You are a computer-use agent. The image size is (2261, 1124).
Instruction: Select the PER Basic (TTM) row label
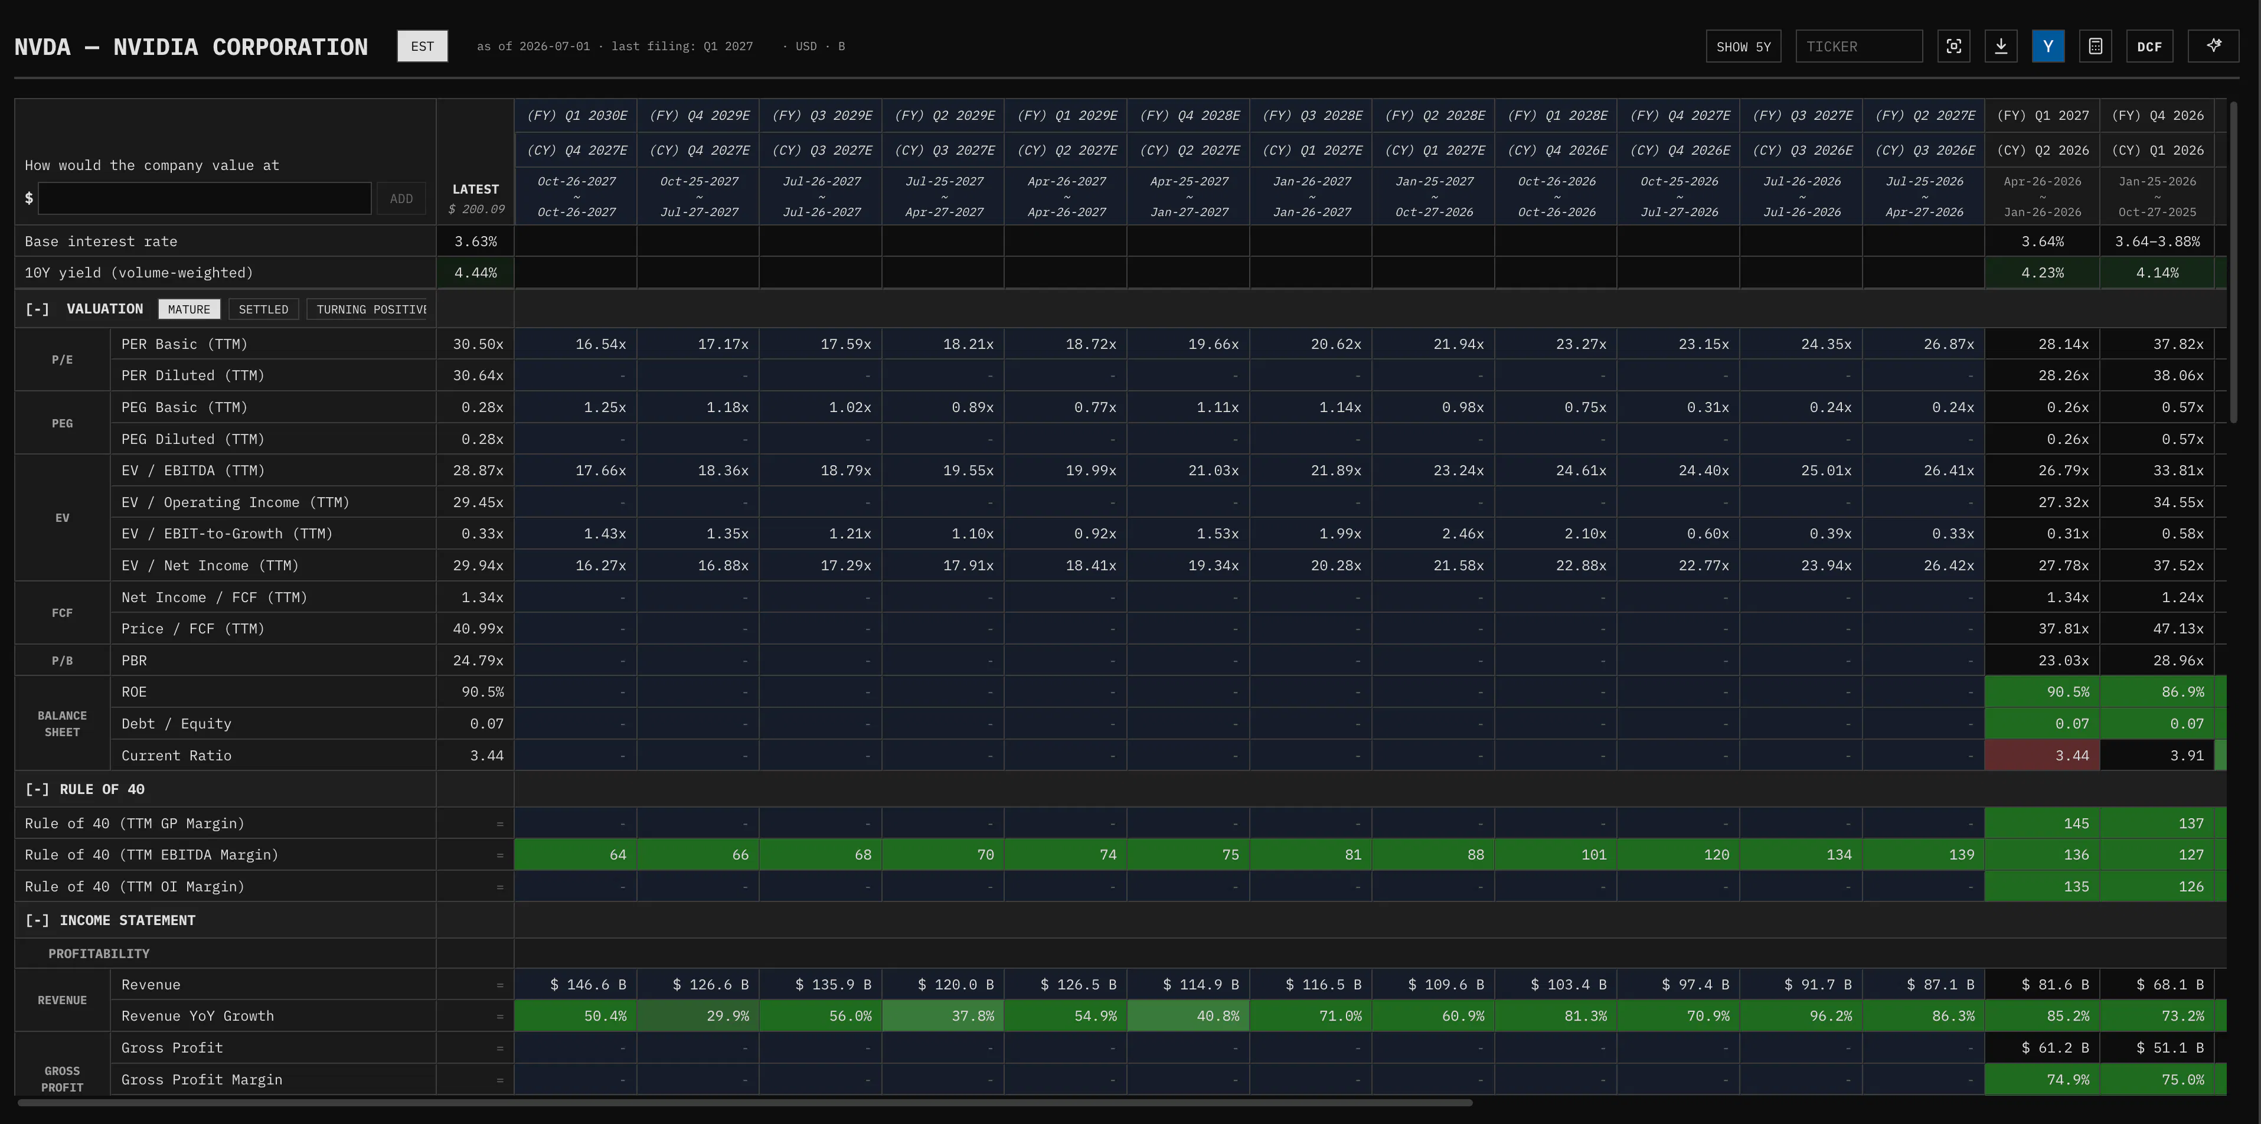[x=184, y=344]
